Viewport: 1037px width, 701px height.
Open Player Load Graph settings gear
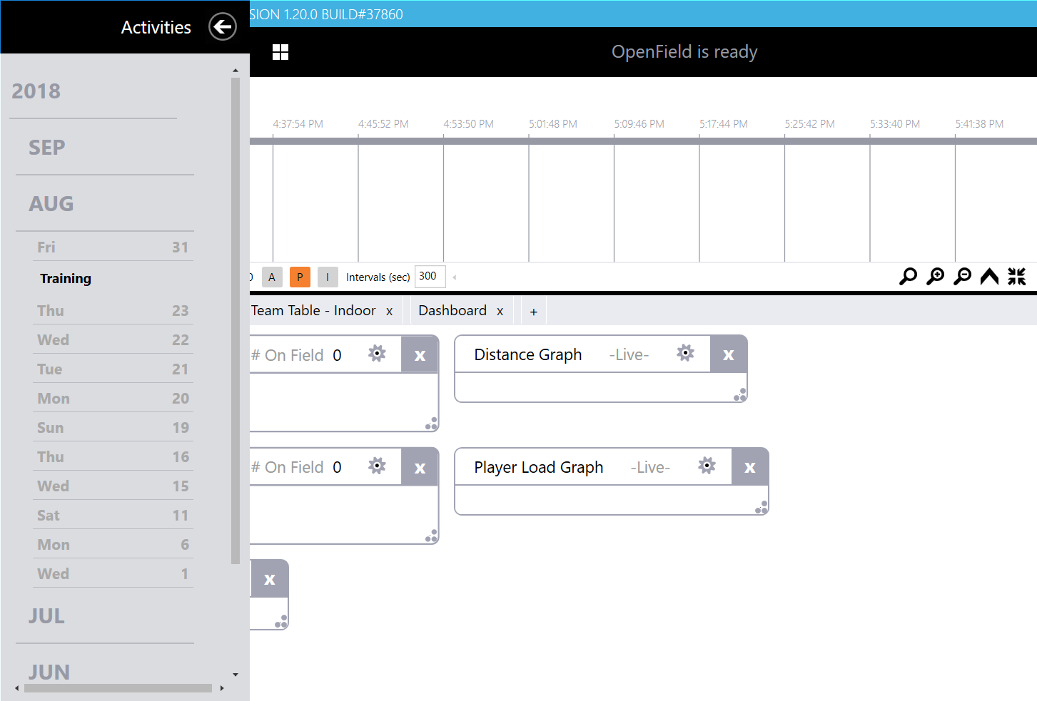pyautogui.click(x=707, y=466)
